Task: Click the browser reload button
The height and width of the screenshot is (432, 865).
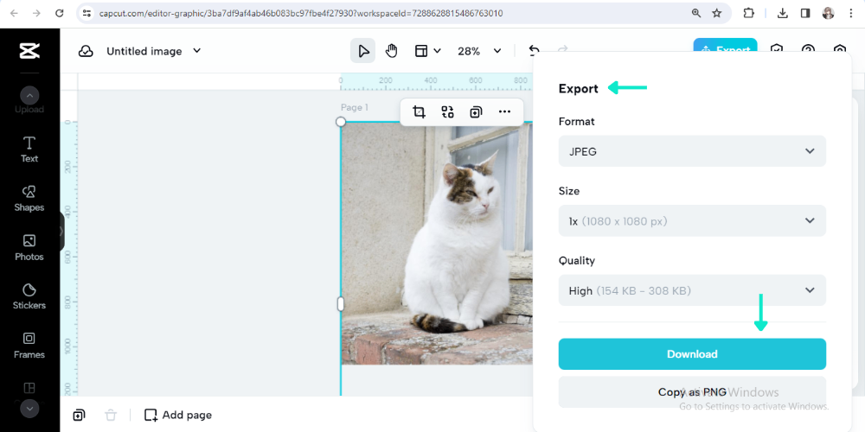Action: 60,13
